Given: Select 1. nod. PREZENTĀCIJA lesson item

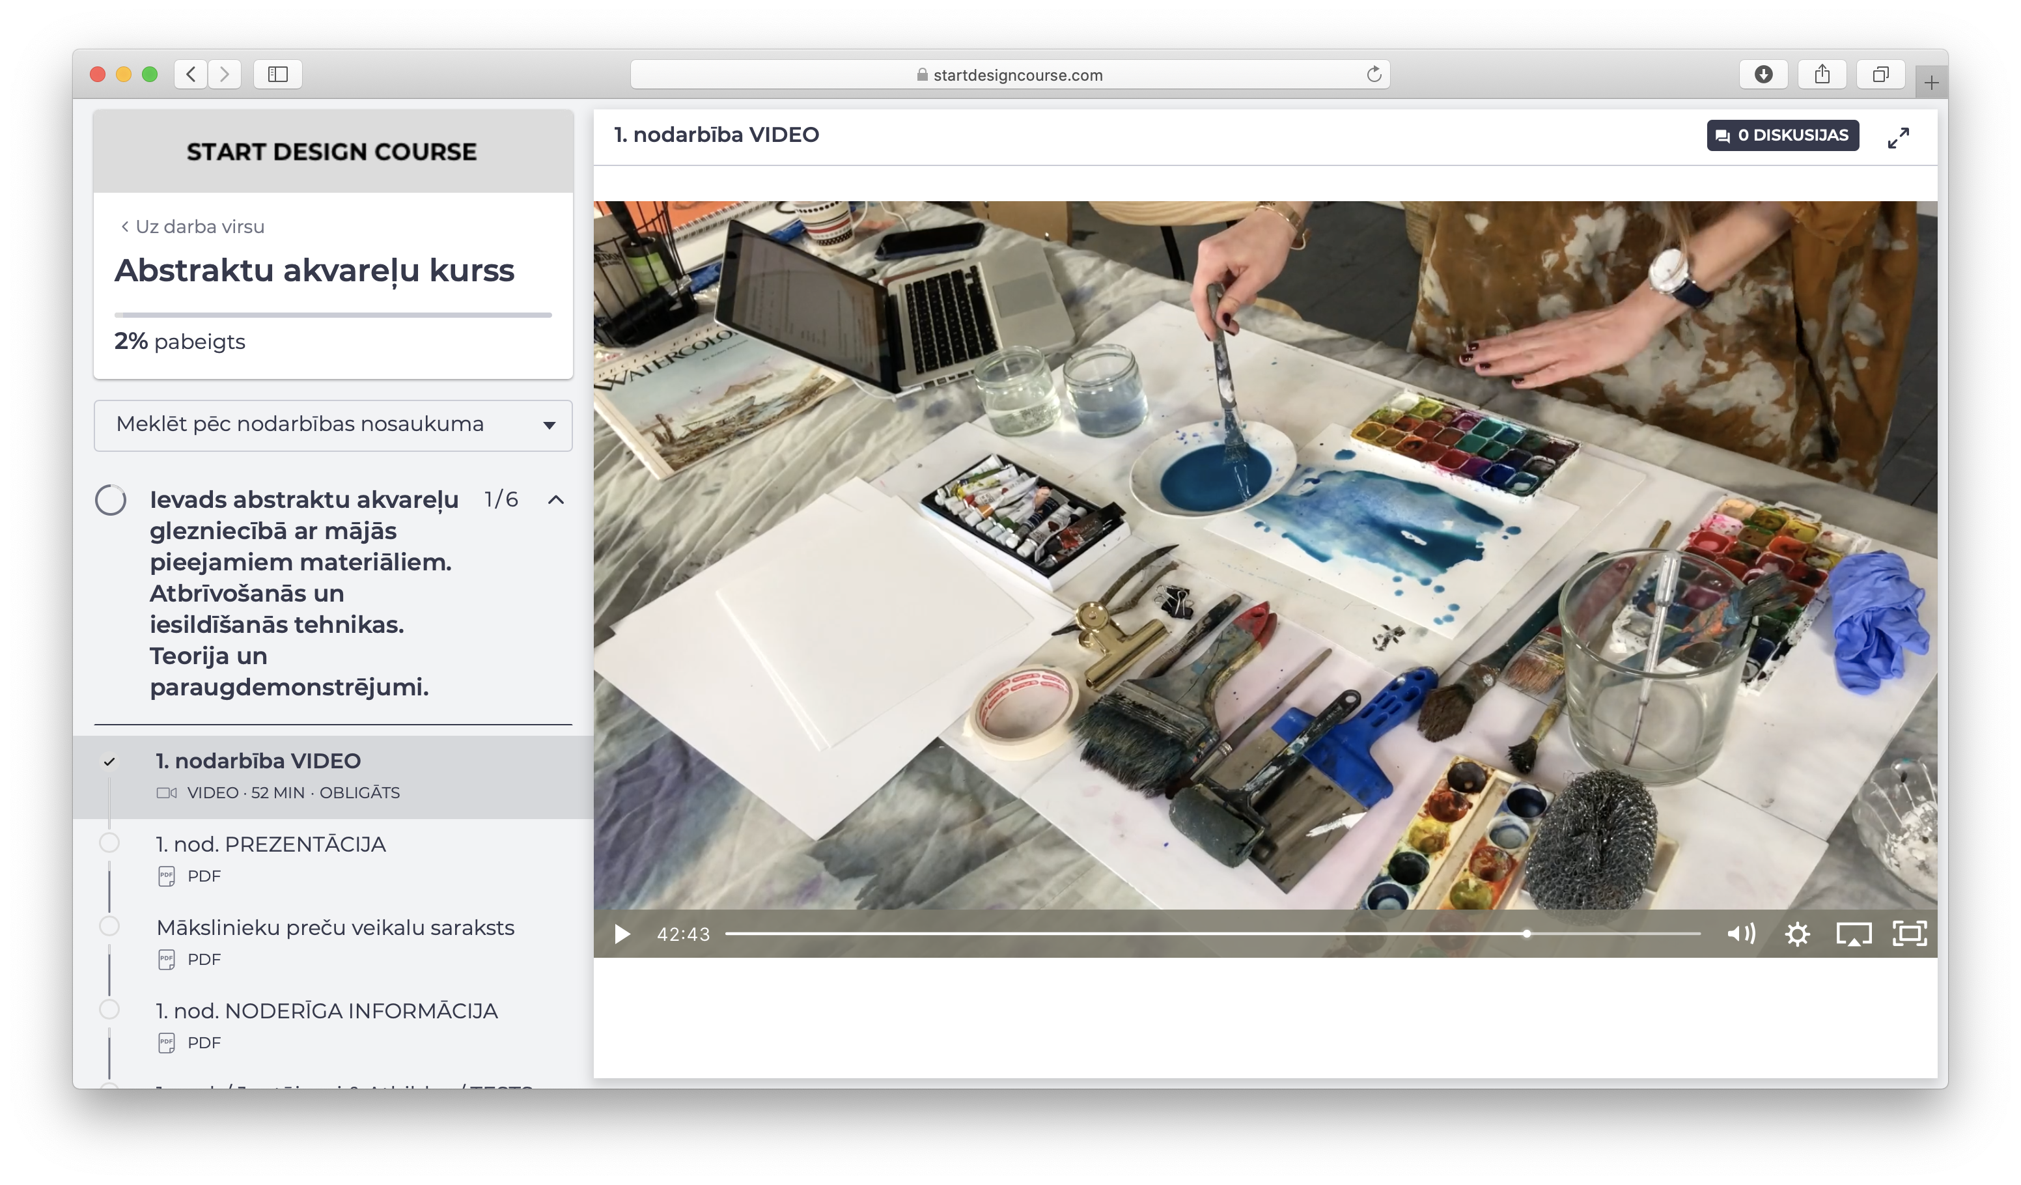Looking at the screenshot, I should [271, 844].
